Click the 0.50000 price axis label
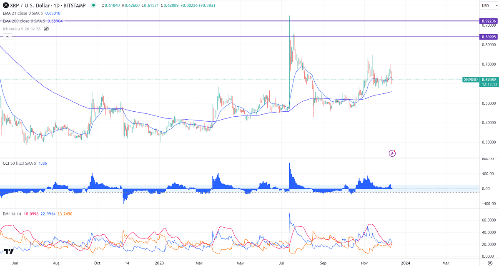The width and height of the screenshot is (499, 266). [489, 103]
